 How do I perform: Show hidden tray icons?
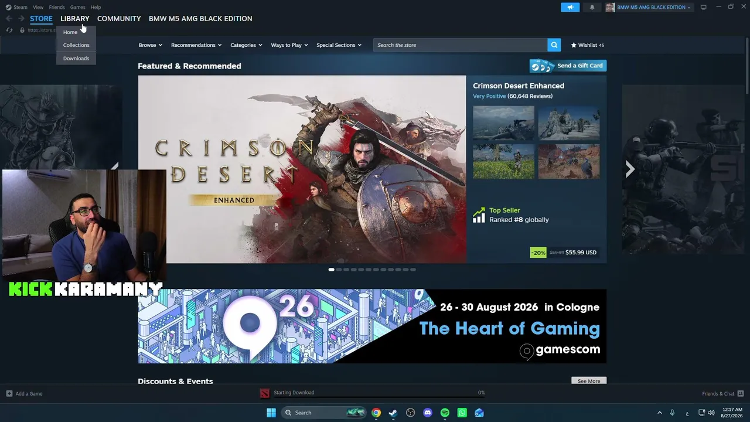659,413
